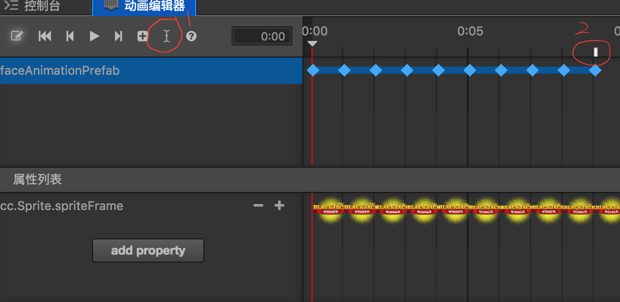Add keyframe to cc.Sprite.spriteFrame with plus
620x302 pixels.
coord(279,206)
